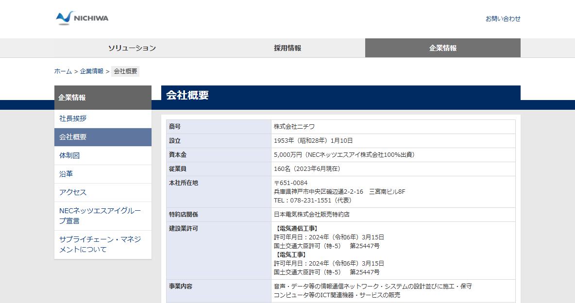Click the 会社概要 breadcrumb item
Viewport: 575px width, 303px height.
click(125, 71)
